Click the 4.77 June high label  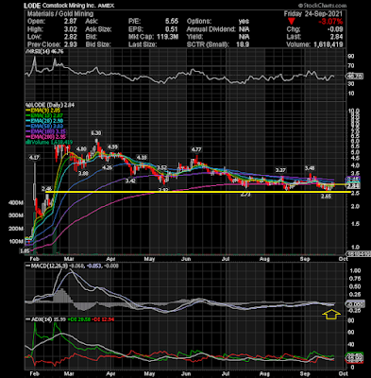[196, 149]
